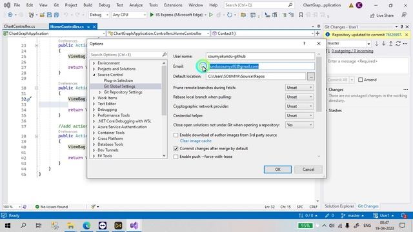
Task: Click the 0 outgoing / 0 incoming link
Action: click(x=352, y=51)
